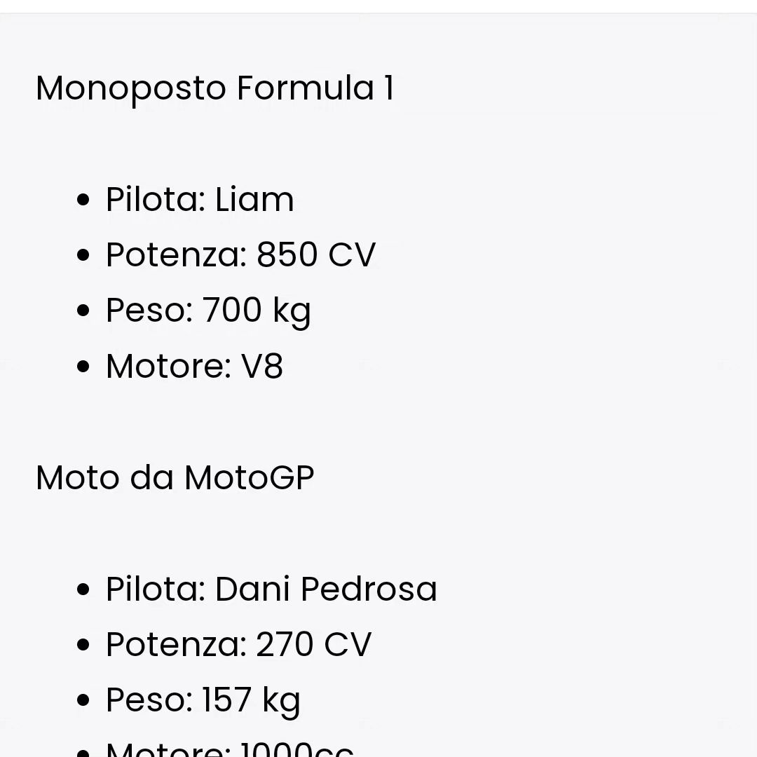The width and height of the screenshot is (757, 757).
Task: Click the bullet before Motore: V8
Action: pos(83,367)
